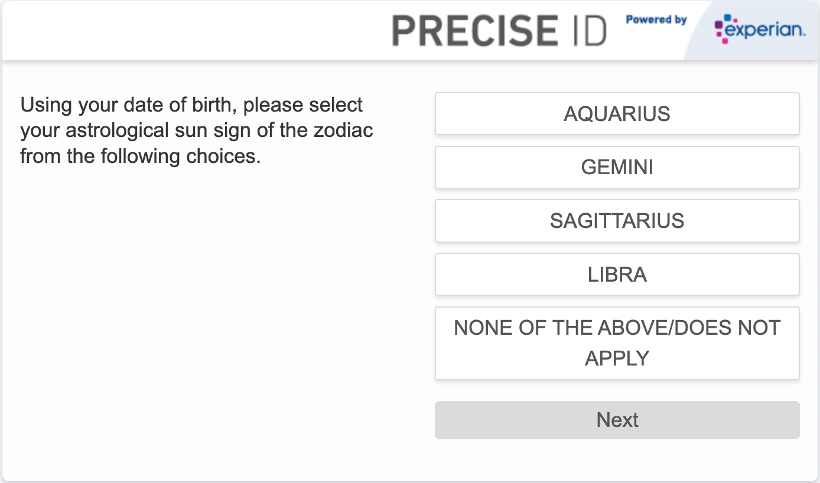This screenshot has width=820, height=483.
Task: Click the Experian logo in the header
Action: (759, 30)
